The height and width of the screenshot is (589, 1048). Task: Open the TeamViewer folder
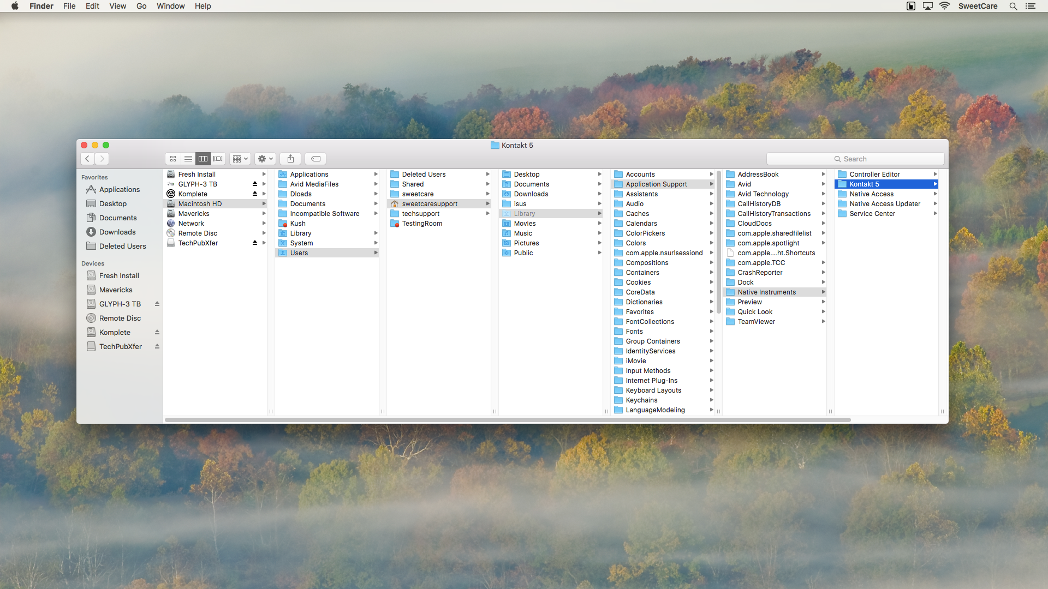[x=775, y=321]
